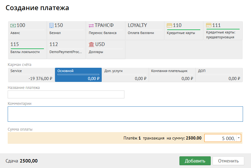Screen dimensions: 251x168
Task: Click the Создание платежа dialog title
Action: (37, 8)
